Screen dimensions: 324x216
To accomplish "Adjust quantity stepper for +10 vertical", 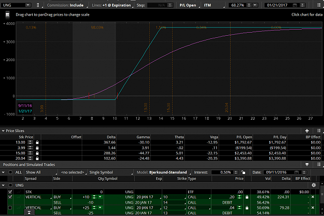I will pyautogui.click(x=94, y=197).
